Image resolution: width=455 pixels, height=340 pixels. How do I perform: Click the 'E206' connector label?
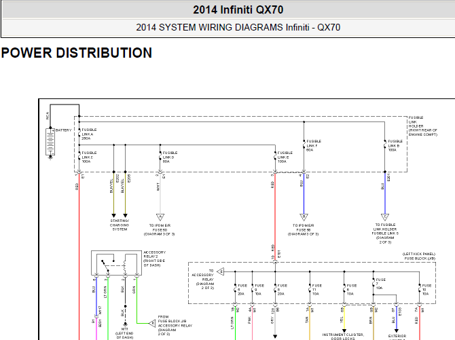coord(129,178)
